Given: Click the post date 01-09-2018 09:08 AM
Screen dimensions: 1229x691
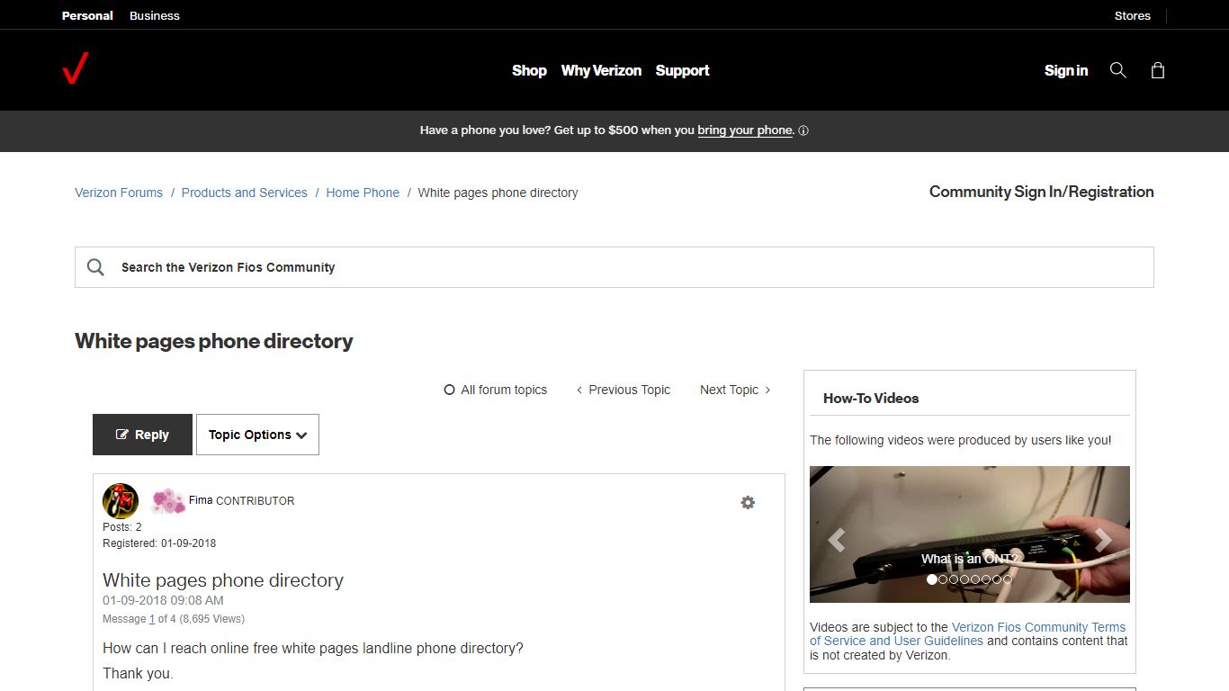Looking at the screenshot, I should click(163, 600).
